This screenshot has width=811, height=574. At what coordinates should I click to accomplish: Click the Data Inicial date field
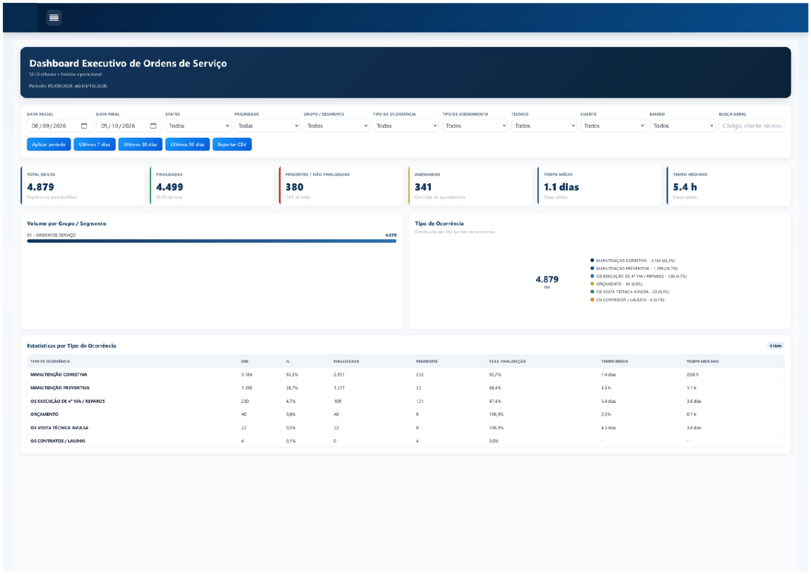[x=59, y=126]
